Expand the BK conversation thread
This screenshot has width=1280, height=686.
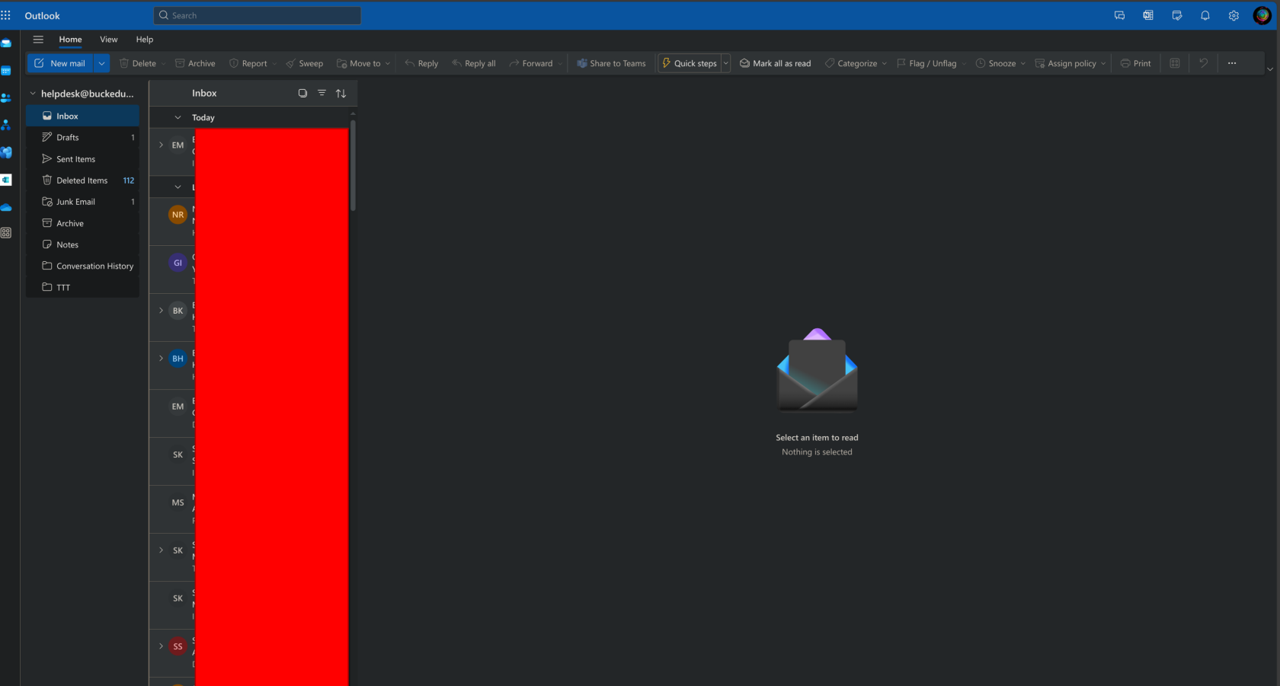point(161,311)
